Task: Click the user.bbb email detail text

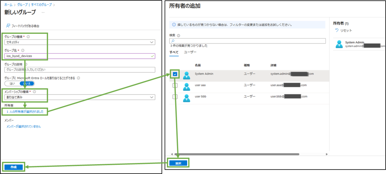Action: [x=289, y=96]
